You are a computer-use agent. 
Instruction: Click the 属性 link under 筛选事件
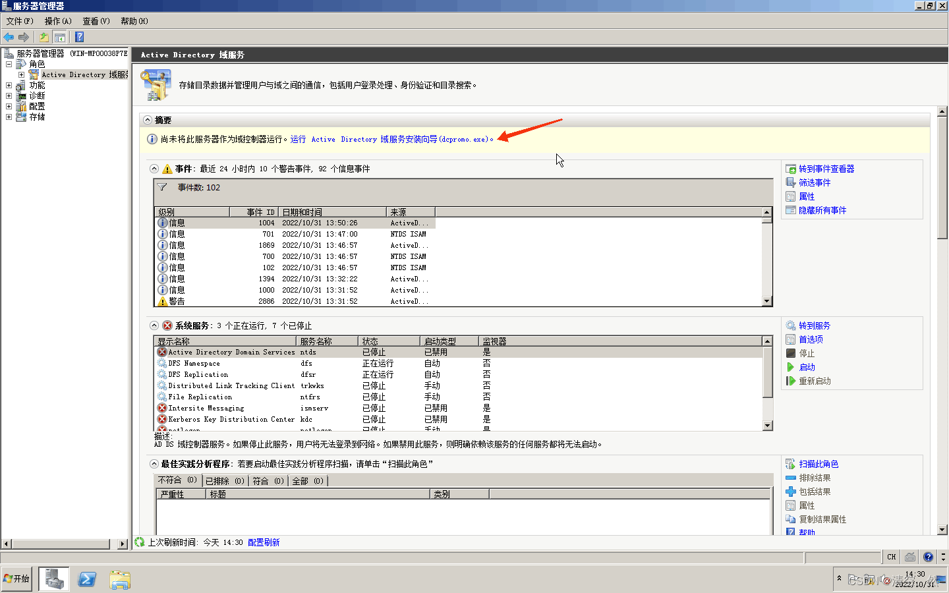coord(807,196)
